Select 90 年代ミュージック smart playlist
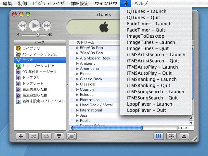 (x=40, y=72)
